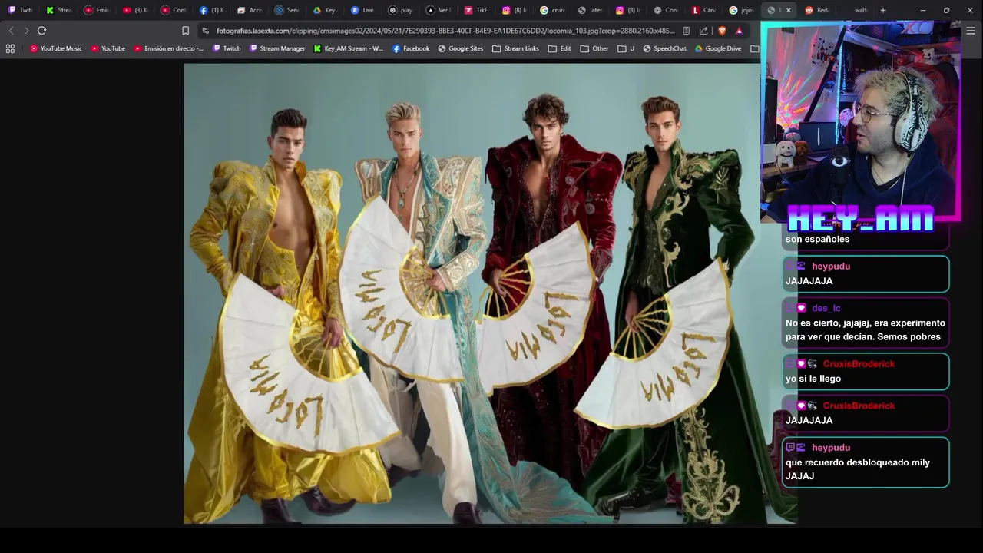The height and width of the screenshot is (553, 983).
Task: Open Stream Manager bookmark
Action: [277, 48]
